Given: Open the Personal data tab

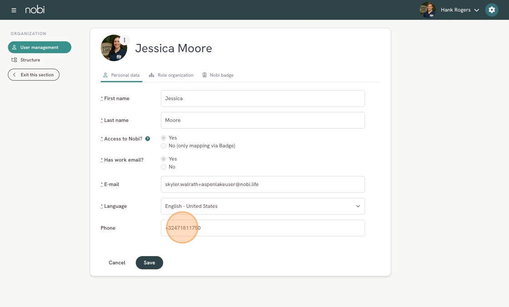Looking at the screenshot, I should 121,75.
